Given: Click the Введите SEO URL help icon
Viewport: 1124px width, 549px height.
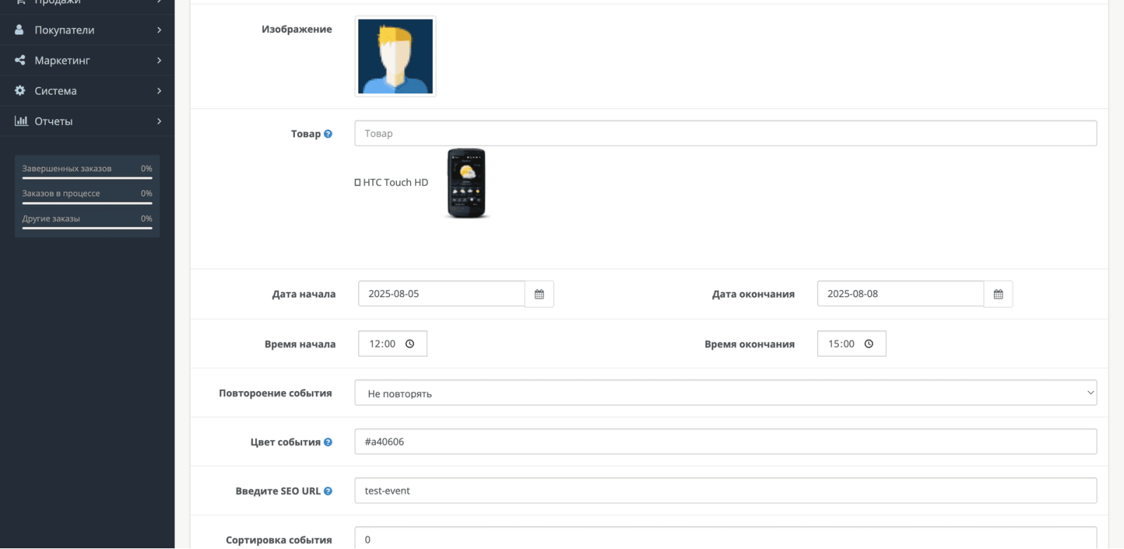Looking at the screenshot, I should [x=328, y=491].
